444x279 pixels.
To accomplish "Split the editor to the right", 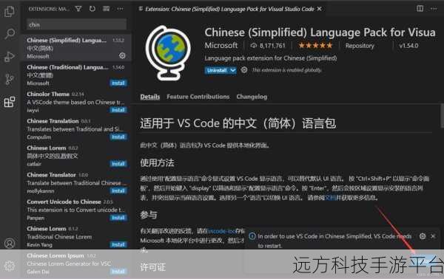I will [420, 9].
